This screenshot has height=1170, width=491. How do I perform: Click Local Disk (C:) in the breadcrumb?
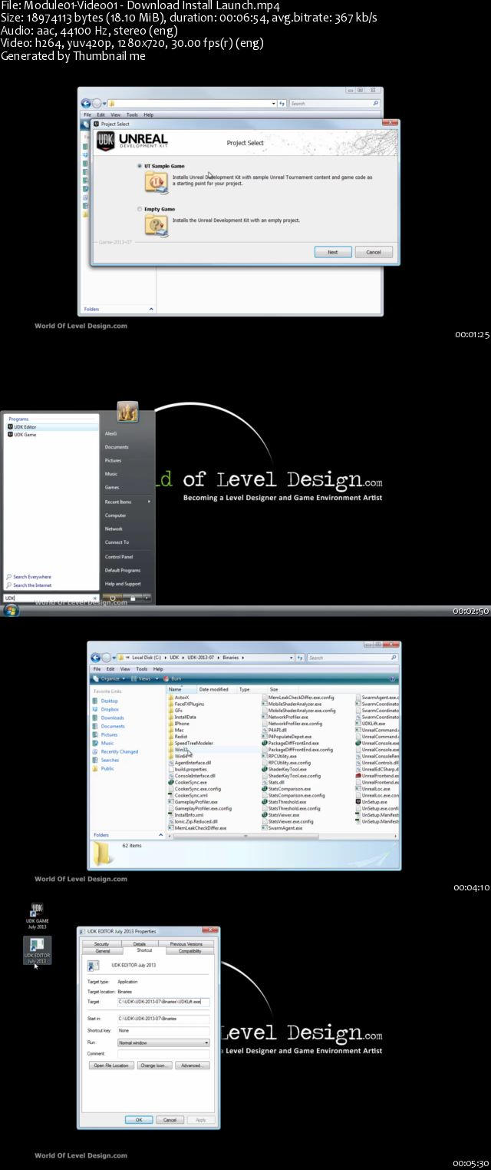[147, 658]
